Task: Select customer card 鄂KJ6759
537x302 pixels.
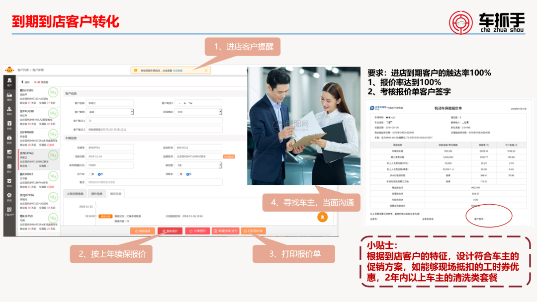Action: [39, 222]
